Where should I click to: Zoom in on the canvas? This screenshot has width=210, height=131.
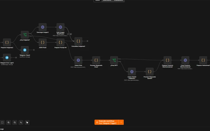pyautogui.click(x=8, y=123)
